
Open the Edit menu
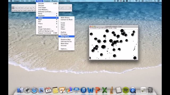[27, 1]
